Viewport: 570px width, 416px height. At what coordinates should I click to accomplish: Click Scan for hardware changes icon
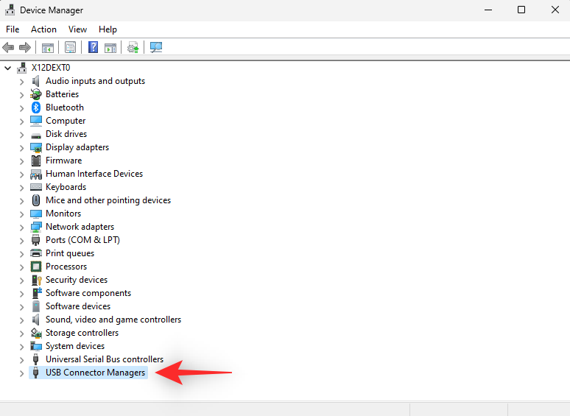click(x=156, y=47)
